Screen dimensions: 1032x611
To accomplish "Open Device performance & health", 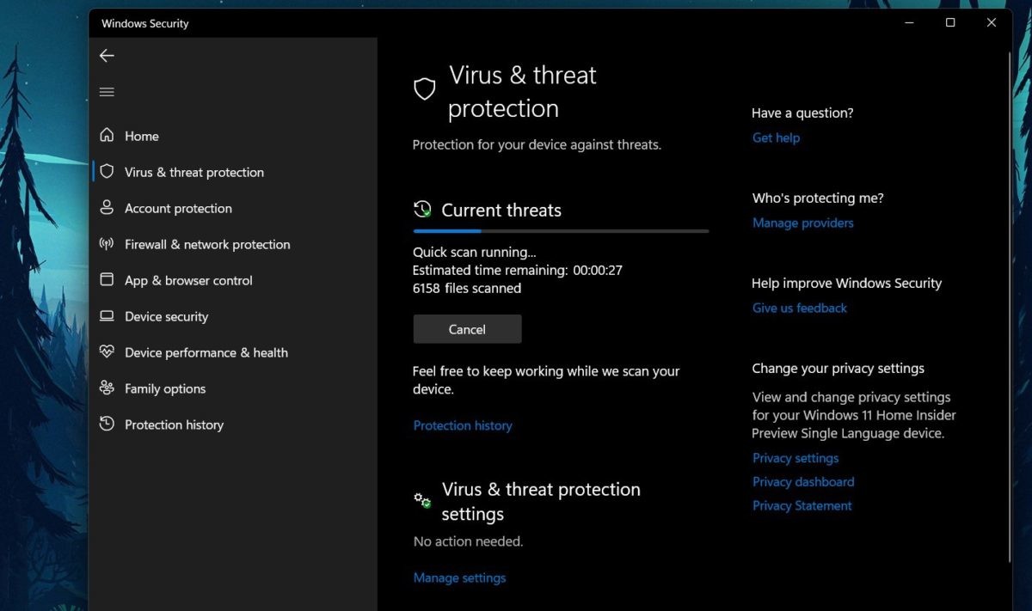I will tap(234, 352).
